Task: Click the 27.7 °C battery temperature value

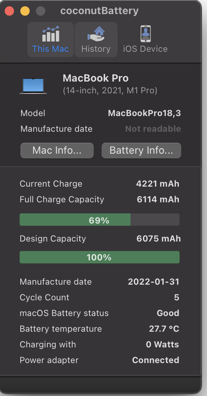Action: [x=164, y=329]
